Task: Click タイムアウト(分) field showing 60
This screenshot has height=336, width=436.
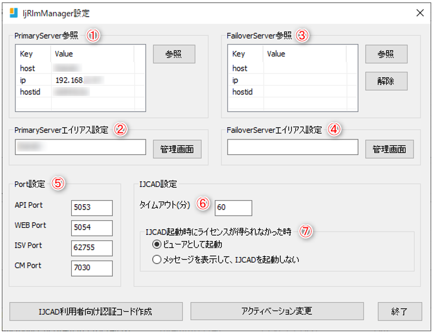Action: coord(233,208)
